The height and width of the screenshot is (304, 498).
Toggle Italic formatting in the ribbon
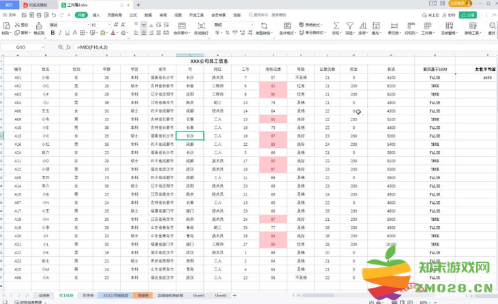pos(59,33)
